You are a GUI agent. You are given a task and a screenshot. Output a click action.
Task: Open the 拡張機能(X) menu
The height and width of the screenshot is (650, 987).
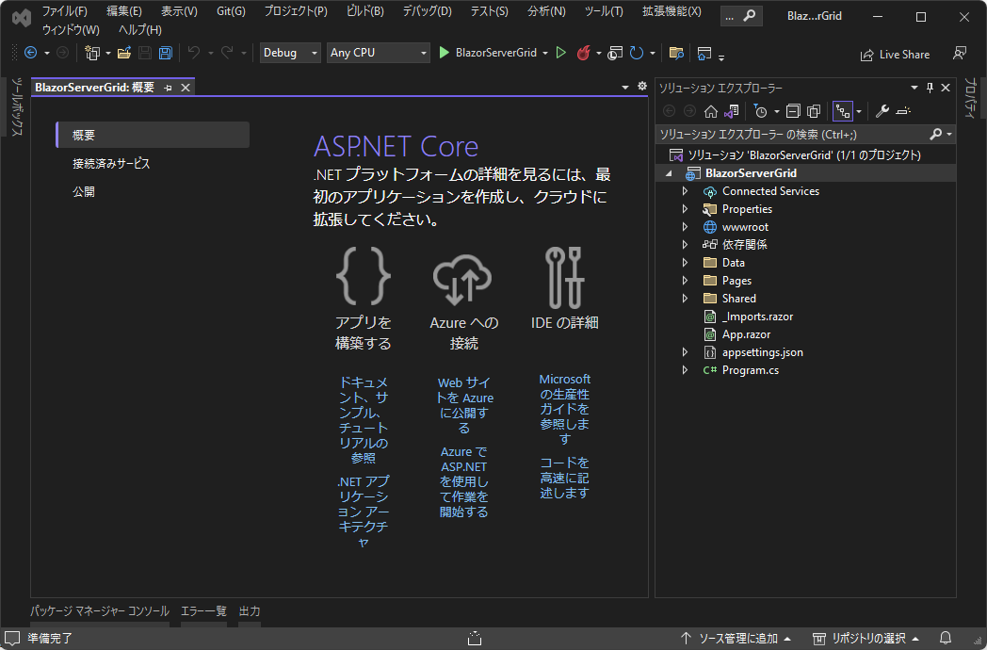tap(671, 11)
